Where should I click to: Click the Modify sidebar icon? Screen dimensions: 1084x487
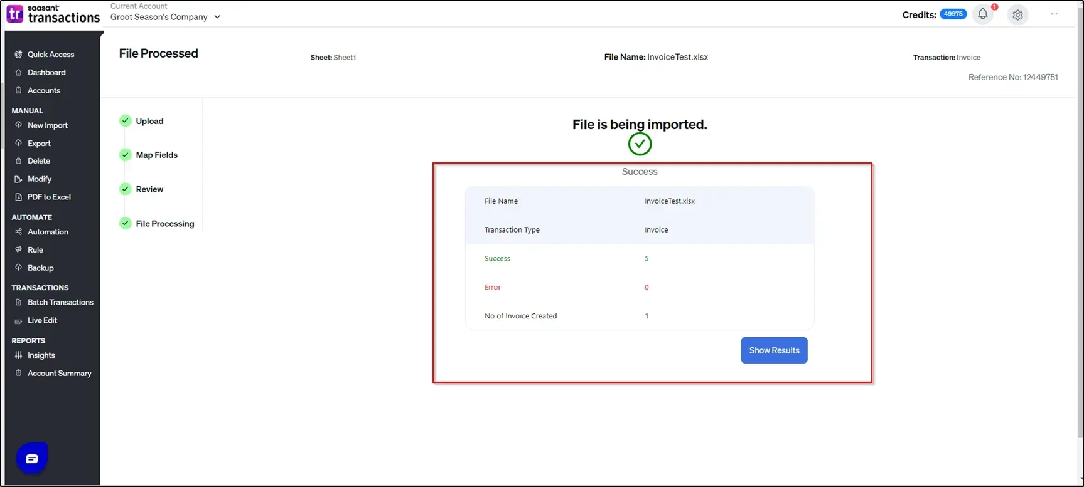18,179
